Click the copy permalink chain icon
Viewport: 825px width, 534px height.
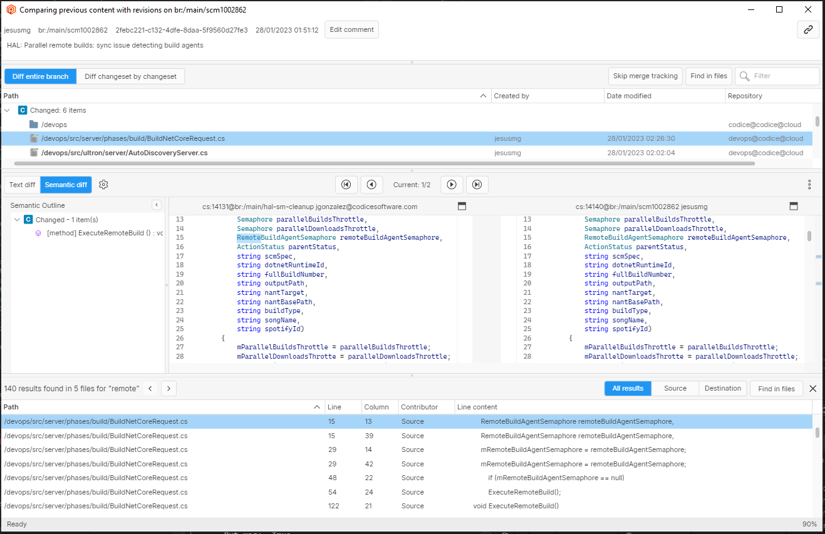click(808, 29)
